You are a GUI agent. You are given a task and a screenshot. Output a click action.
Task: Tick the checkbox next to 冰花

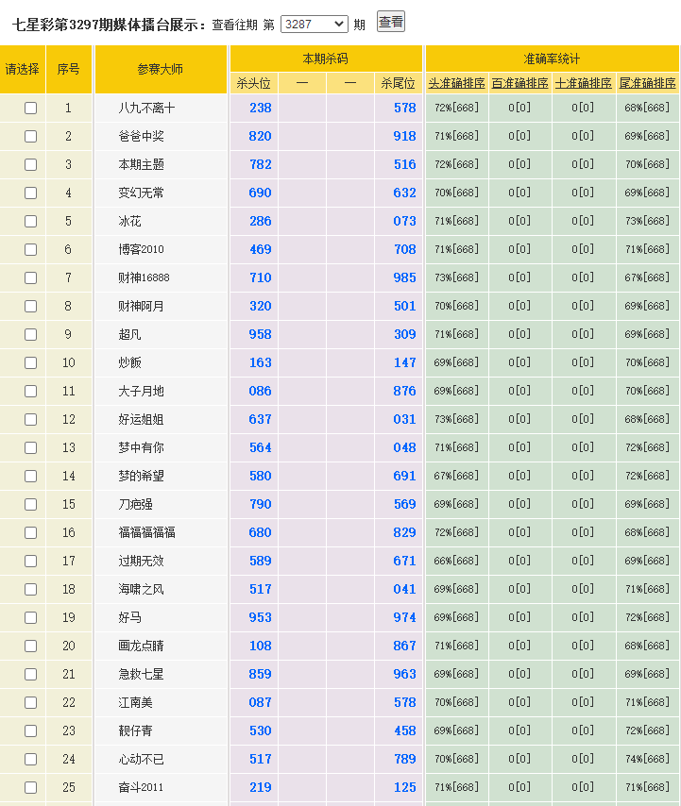[x=30, y=222]
